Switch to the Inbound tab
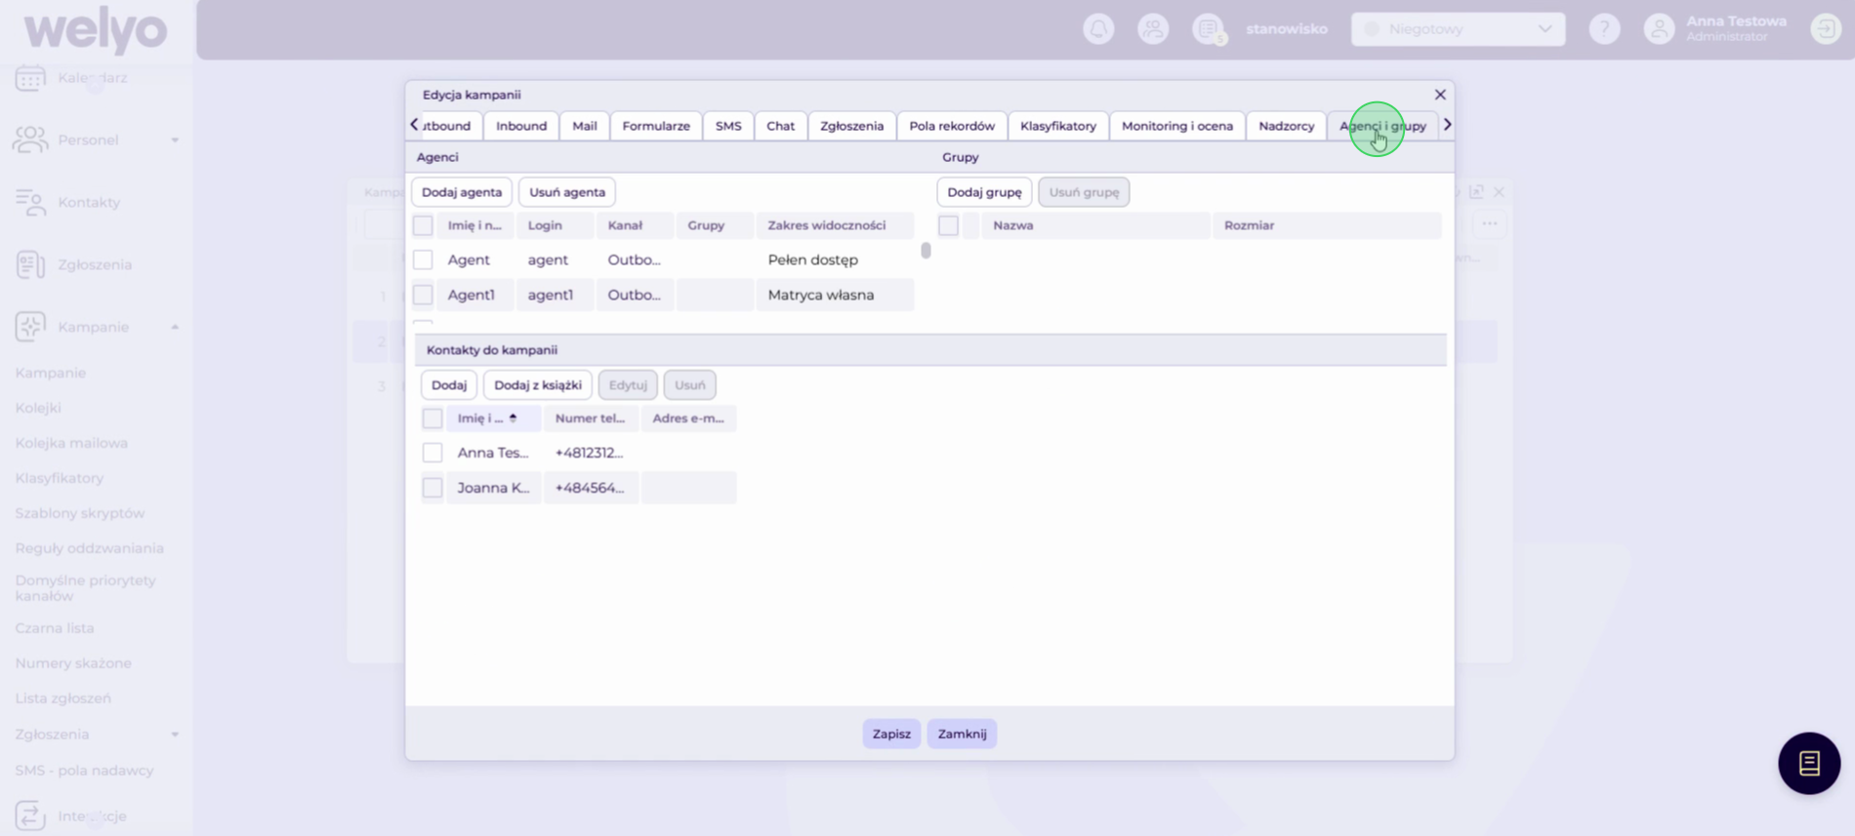Viewport: 1855px width, 836px height. click(521, 126)
